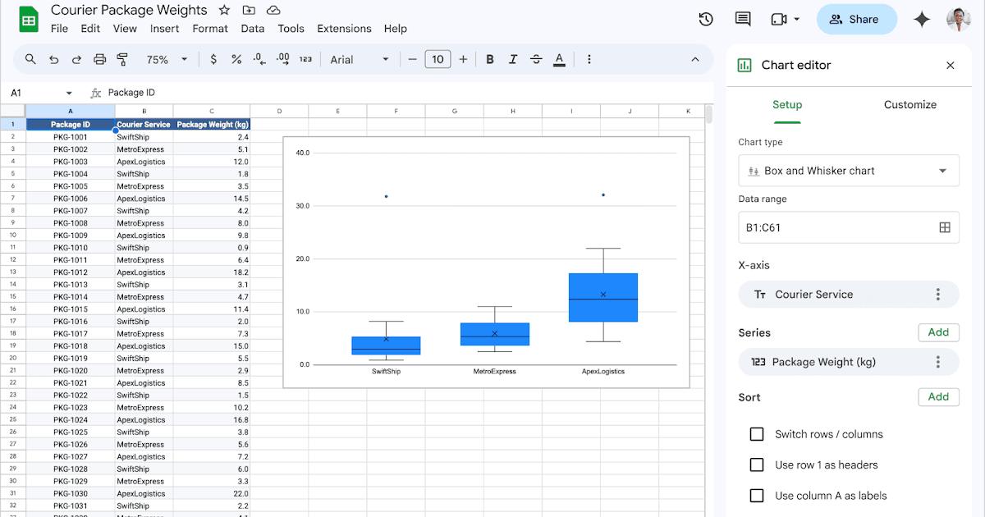
Task: Toggle bold formatting
Action: 490,59
